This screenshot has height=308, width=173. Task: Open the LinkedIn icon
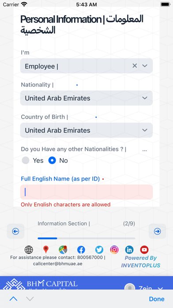129,250
